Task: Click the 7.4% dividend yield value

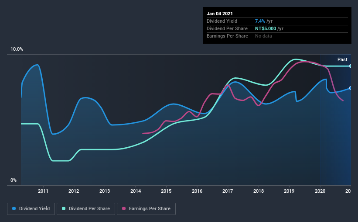Action: tap(260, 21)
